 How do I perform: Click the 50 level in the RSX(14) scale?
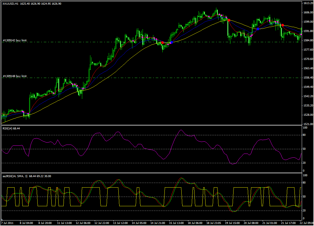(x=305, y=149)
